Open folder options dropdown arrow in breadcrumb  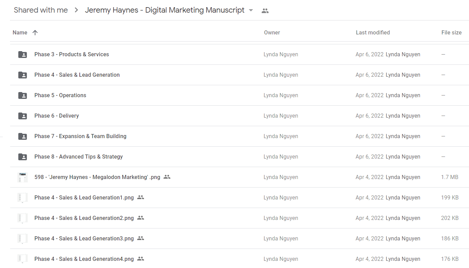tap(251, 11)
